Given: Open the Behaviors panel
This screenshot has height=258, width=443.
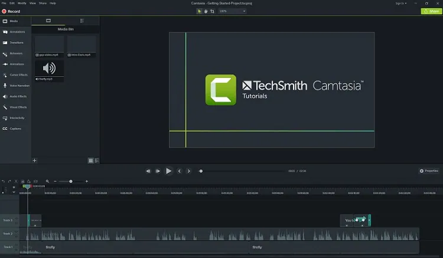Looking at the screenshot, I should [15, 53].
